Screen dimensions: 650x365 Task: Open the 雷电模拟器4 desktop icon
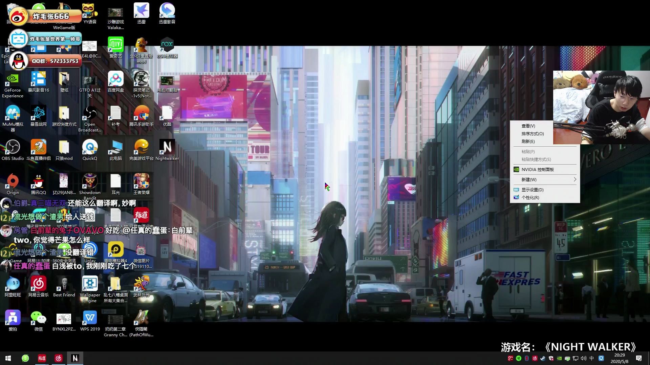[115, 252]
